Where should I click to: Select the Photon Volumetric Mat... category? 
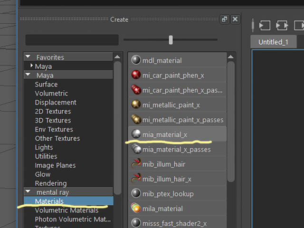tap(73, 219)
